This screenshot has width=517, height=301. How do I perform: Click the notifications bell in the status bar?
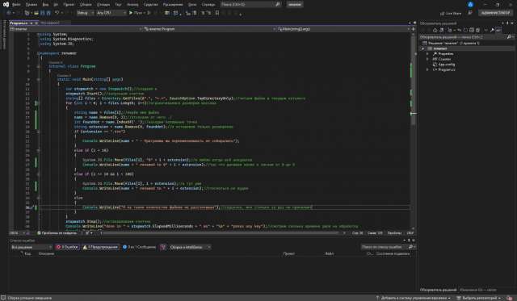pyautogui.click(x=510, y=298)
